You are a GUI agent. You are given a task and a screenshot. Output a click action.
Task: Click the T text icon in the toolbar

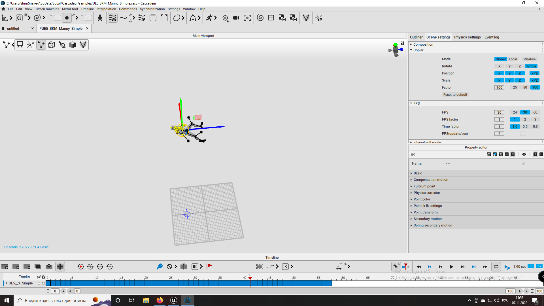[x=153, y=18]
